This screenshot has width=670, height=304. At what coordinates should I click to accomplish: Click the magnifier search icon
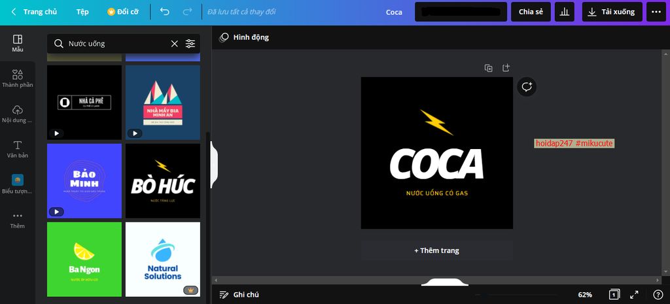click(x=58, y=44)
